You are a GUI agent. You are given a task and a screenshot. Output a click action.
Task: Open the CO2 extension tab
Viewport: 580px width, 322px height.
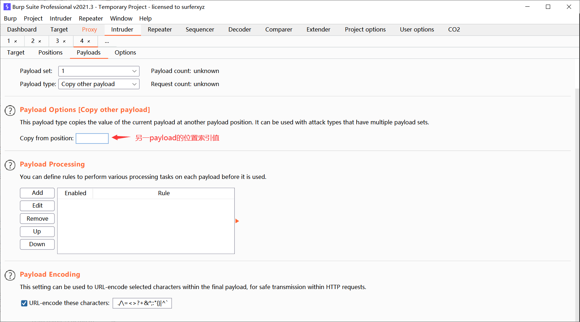point(454,30)
